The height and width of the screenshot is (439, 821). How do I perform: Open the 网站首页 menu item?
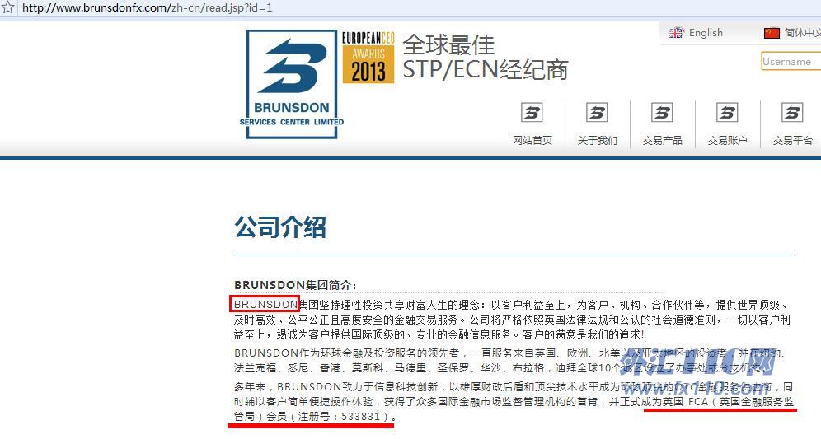pyautogui.click(x=532, y=140)
